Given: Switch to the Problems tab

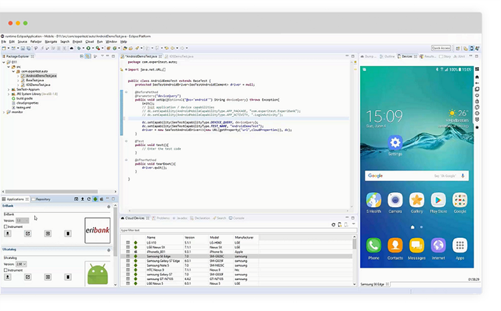Looking at the screenshot, I should click(x=162, y=218).
